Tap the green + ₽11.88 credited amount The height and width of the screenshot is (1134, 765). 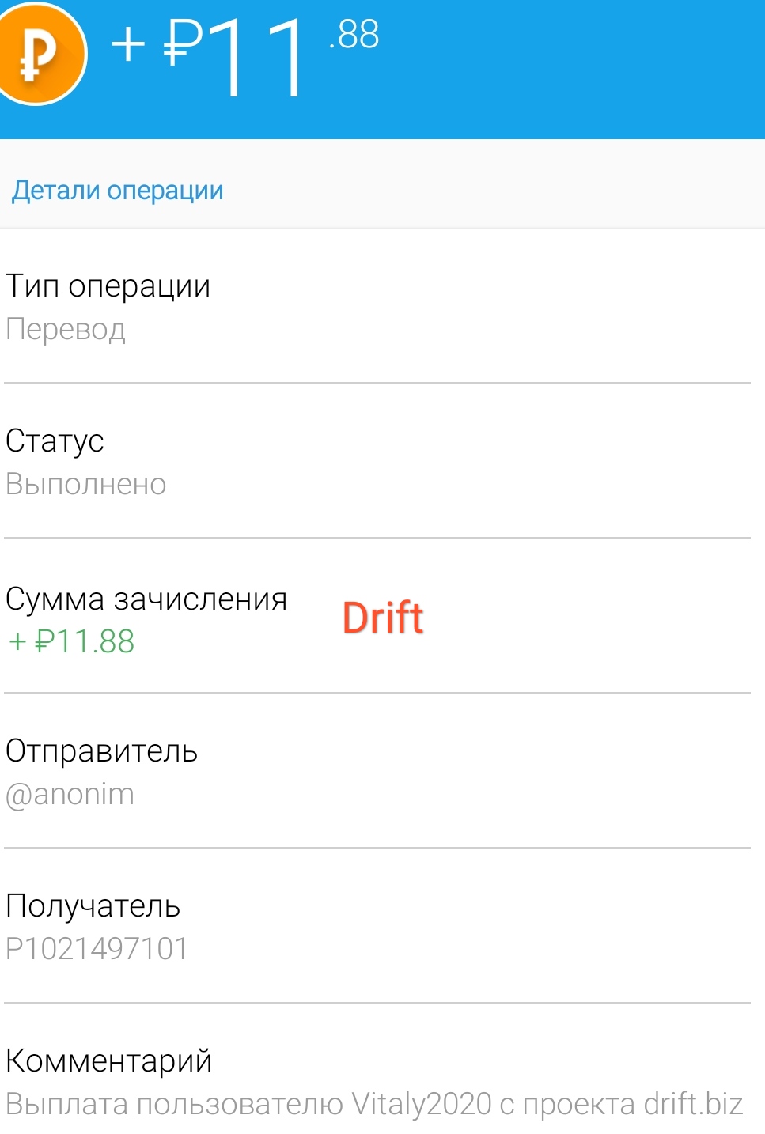72,641
